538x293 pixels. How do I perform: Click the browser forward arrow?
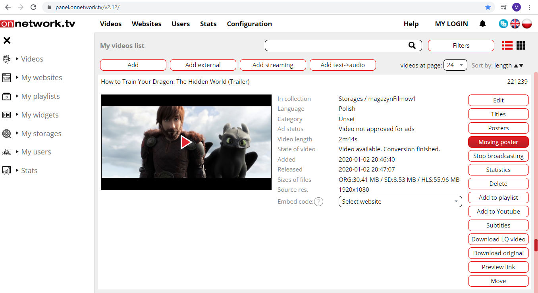coord(21,7)
